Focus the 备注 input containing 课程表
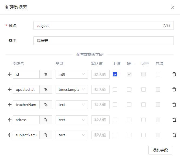 pyautogui.click(x=104, y=41)
